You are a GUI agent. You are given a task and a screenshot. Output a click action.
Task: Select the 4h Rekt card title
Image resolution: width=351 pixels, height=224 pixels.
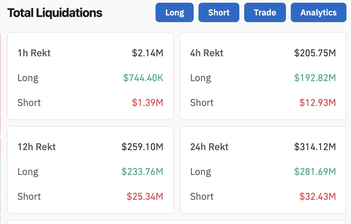(207, 53)
